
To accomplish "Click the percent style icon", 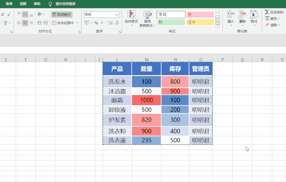I will (96, 23).
